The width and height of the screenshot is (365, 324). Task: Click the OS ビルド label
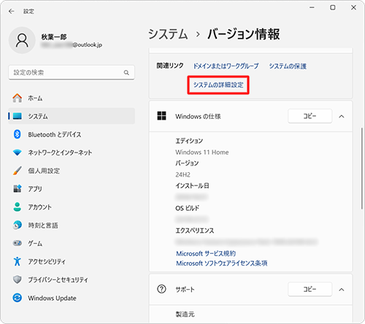[x=187, y=208]
